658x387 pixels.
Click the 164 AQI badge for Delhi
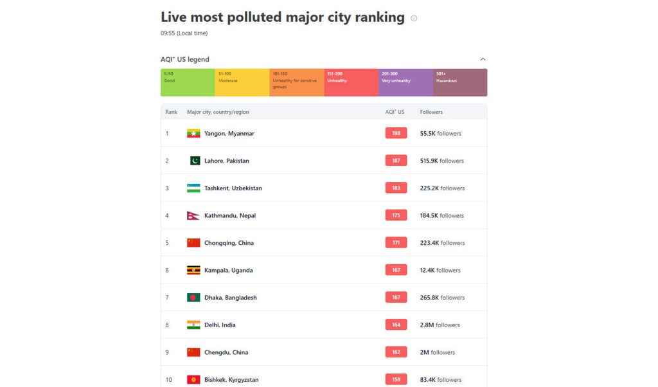[x=396, y=325]
